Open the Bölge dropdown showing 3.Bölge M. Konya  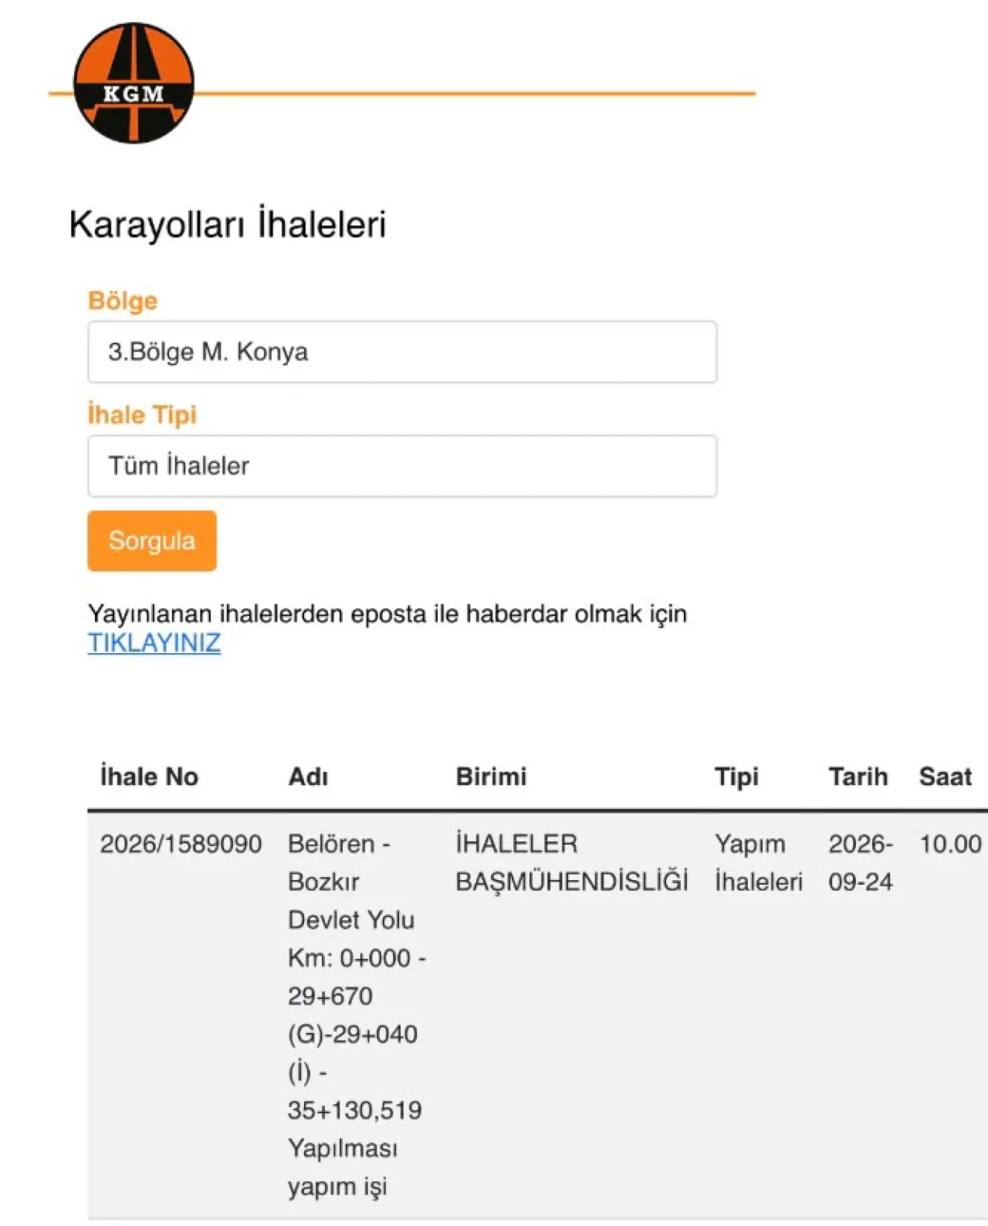[402, 352]
